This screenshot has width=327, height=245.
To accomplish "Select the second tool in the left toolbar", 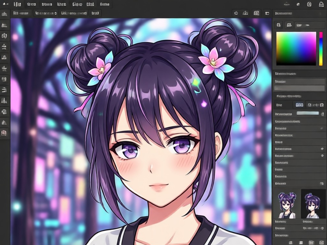I will [4, 25].
